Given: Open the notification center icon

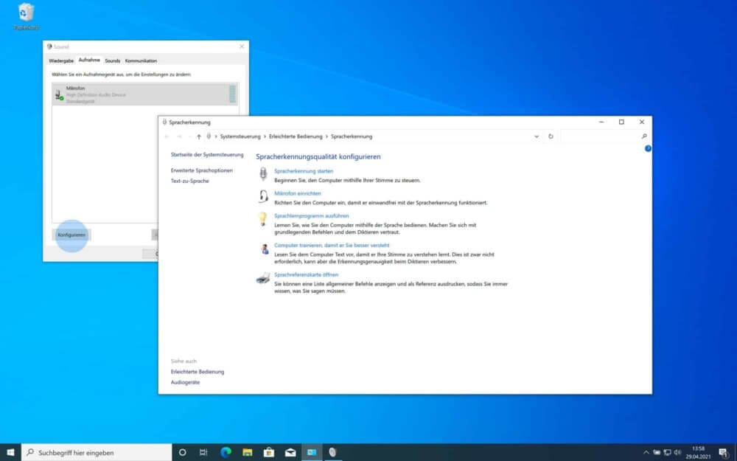Looking at the screenshot, I should (724, 453).
